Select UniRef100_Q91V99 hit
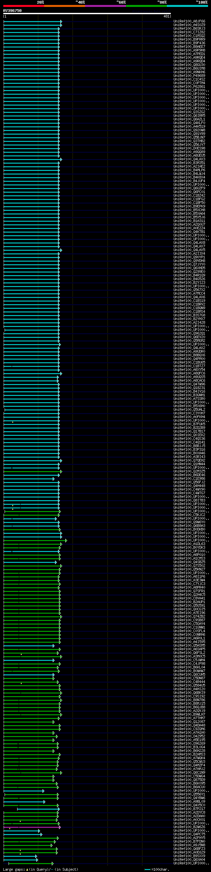The height and width of the screenshot is (872, 211). [x=189, y=134]
